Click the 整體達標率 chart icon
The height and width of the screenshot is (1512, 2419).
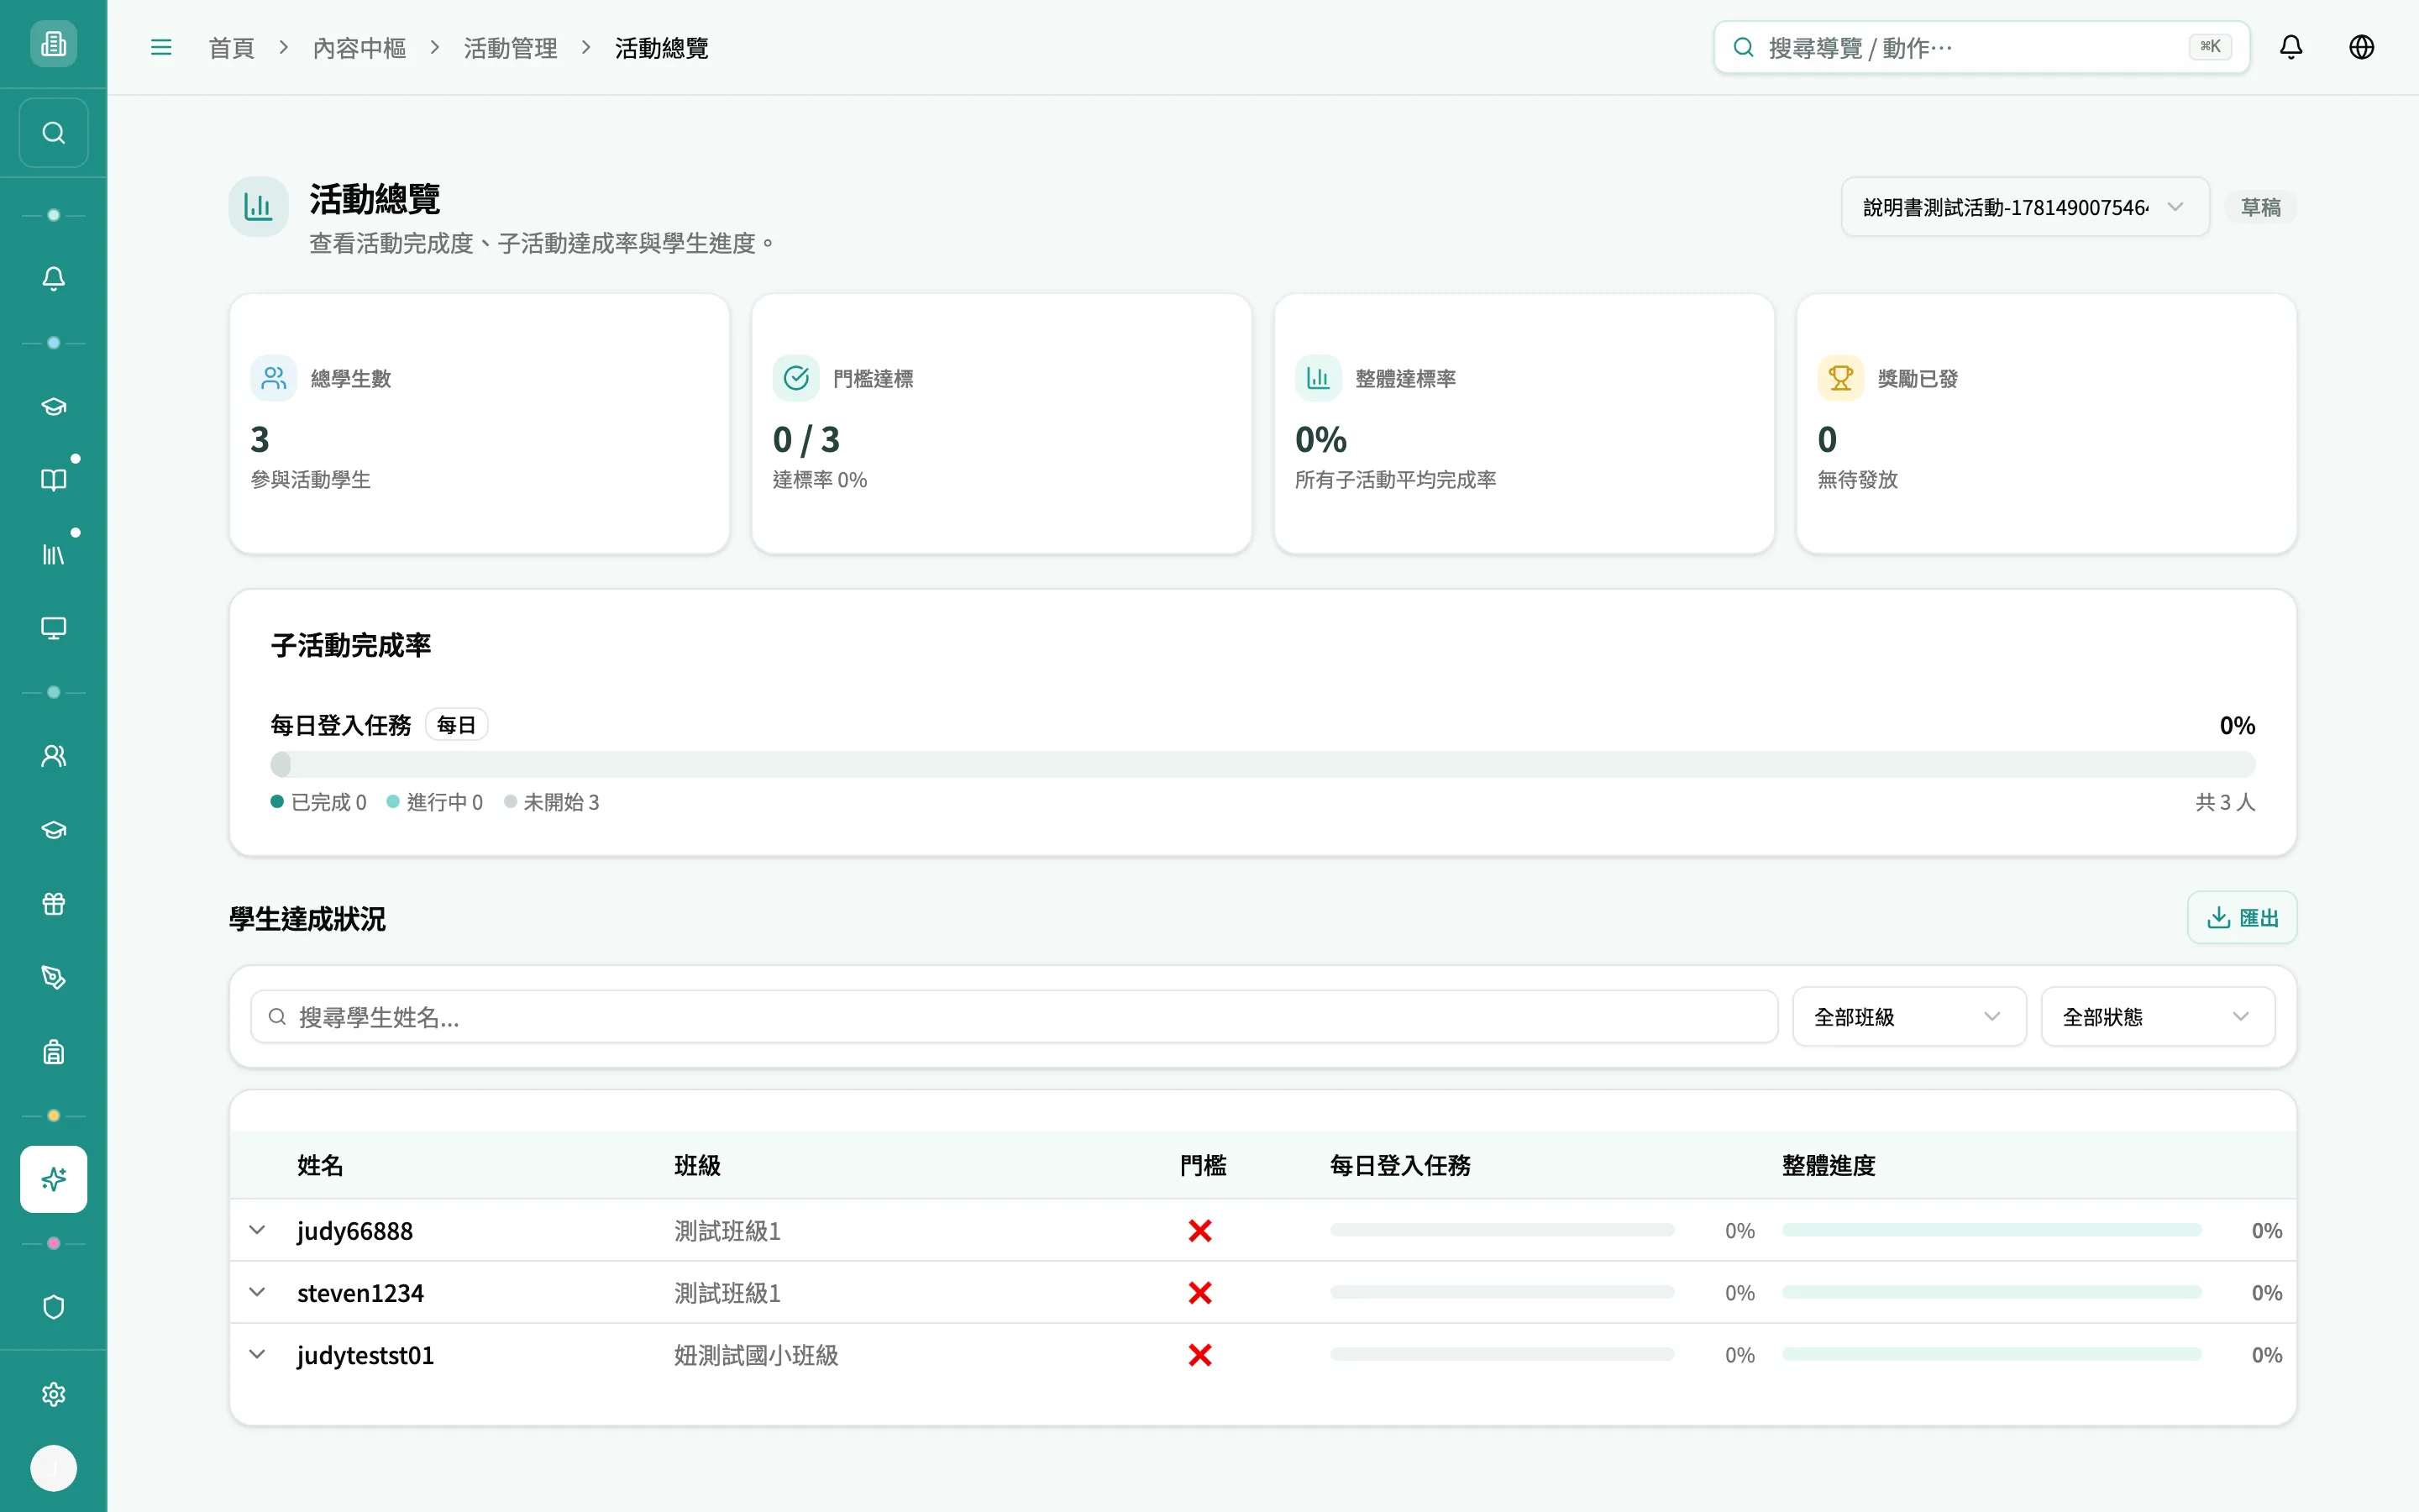click(1319, 378)
